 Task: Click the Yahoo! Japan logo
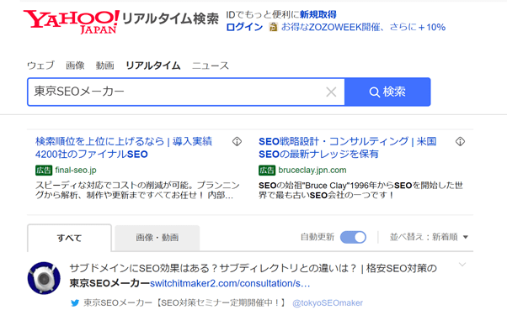tap(71, 22)
